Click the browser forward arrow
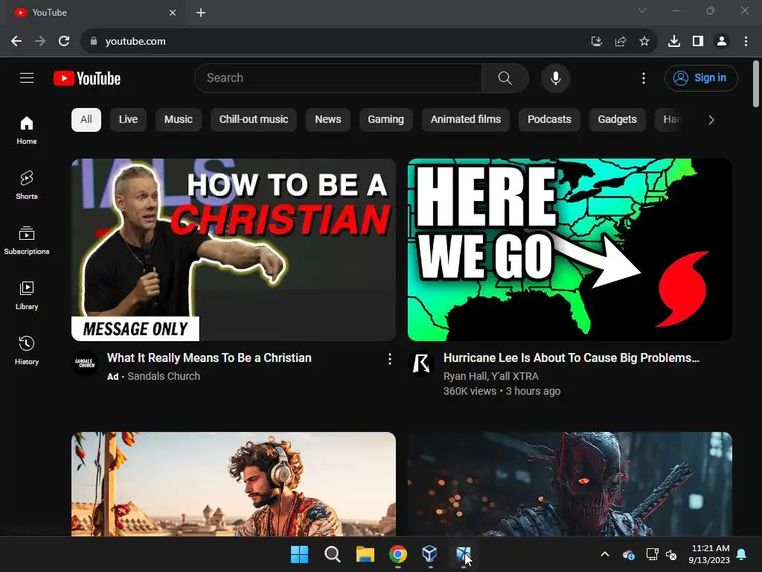Image resolution: width=762 pixels, height=572 pixels. coord(40,42)
